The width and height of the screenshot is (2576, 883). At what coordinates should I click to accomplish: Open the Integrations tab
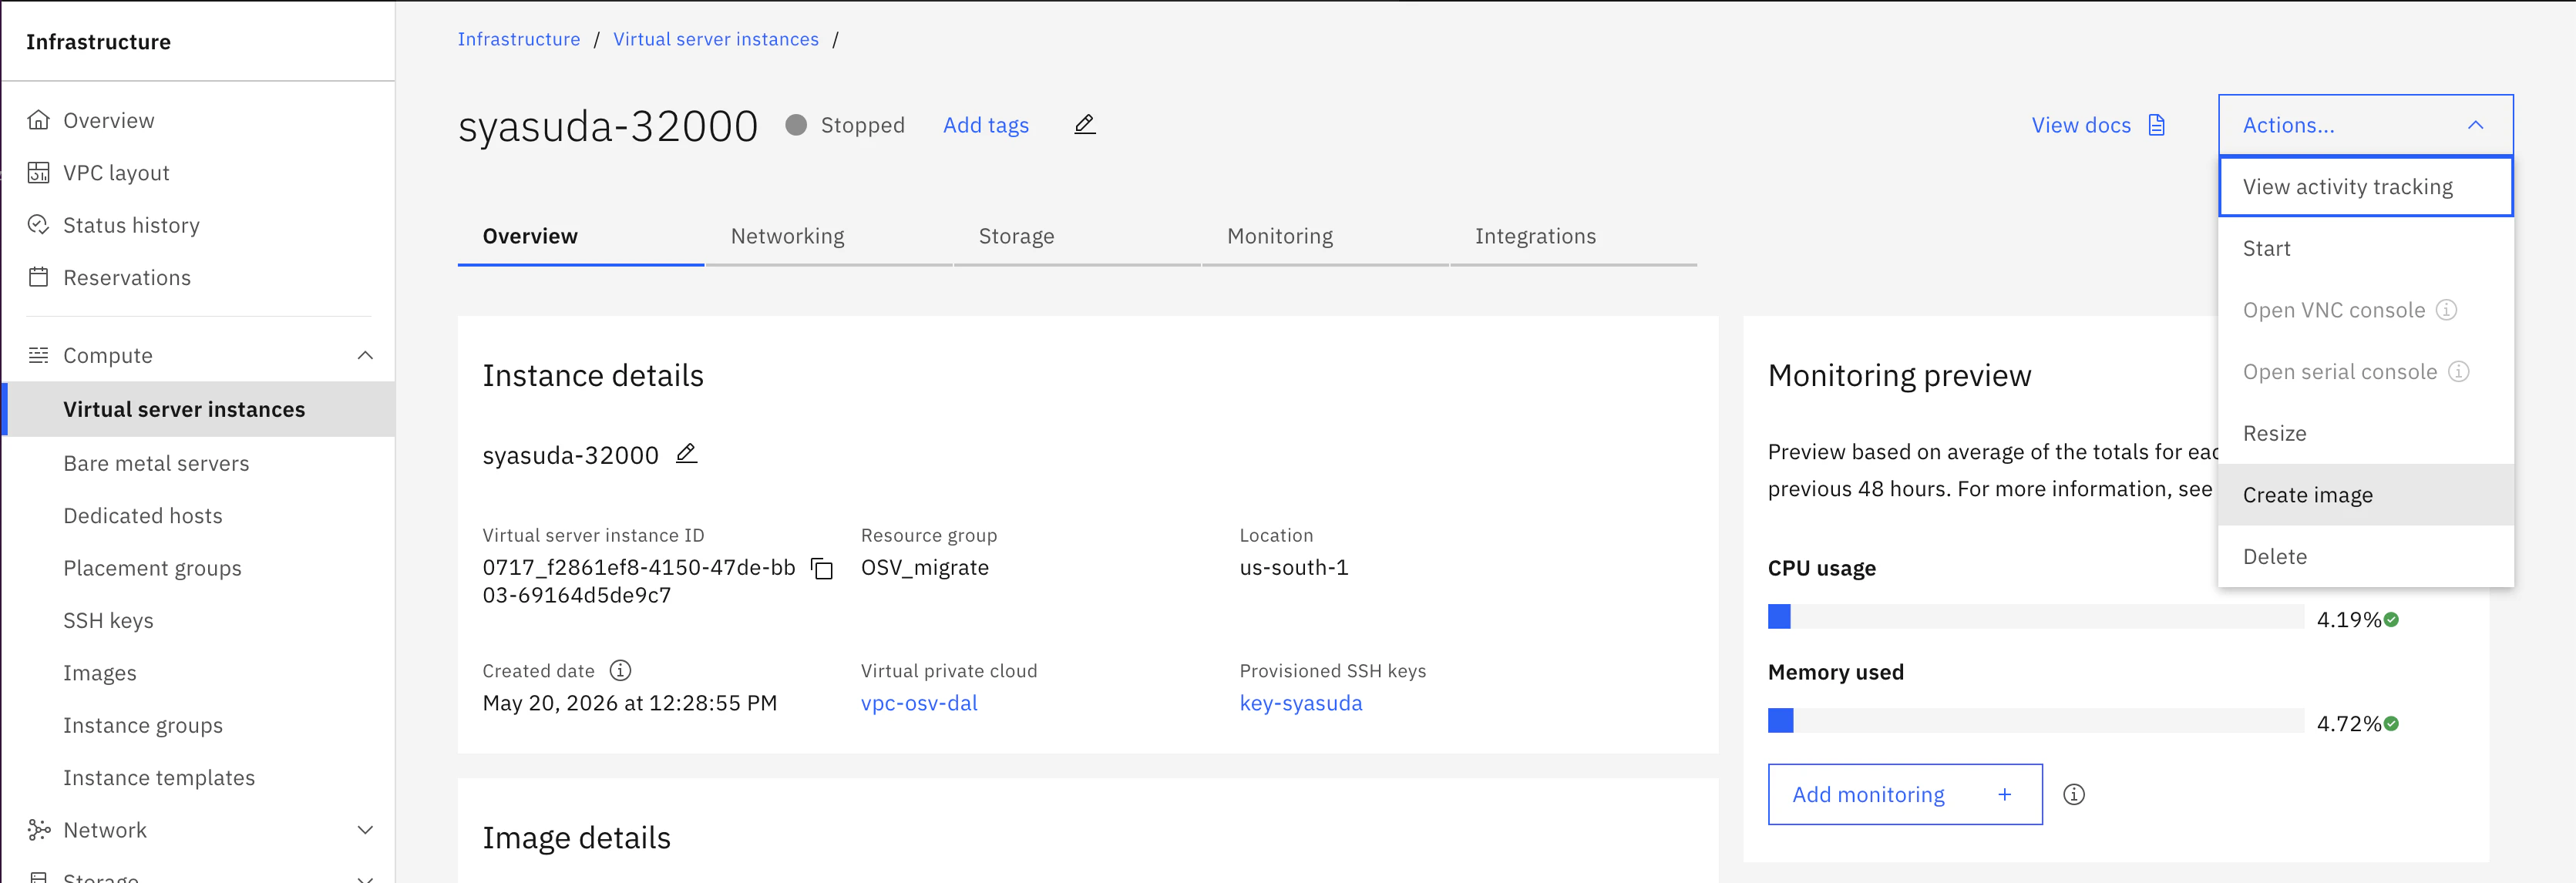click(1573, 236)
